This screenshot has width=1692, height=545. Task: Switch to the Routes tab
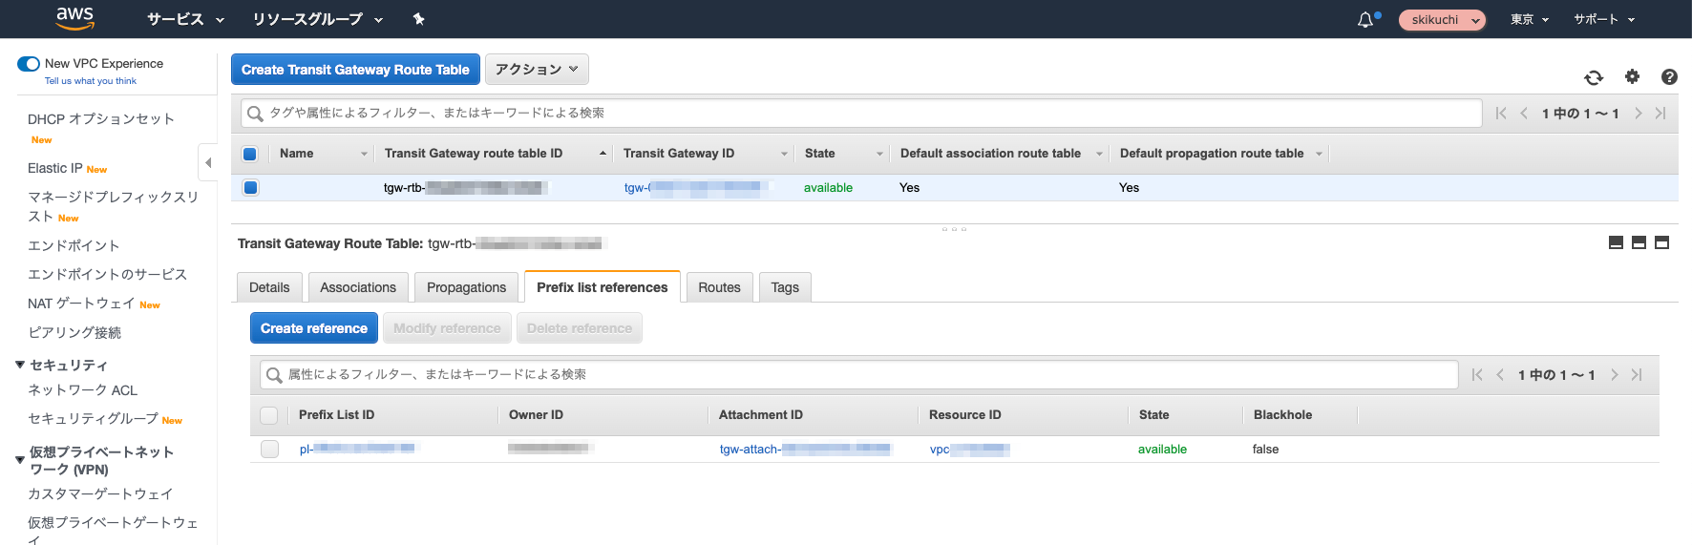719,287
